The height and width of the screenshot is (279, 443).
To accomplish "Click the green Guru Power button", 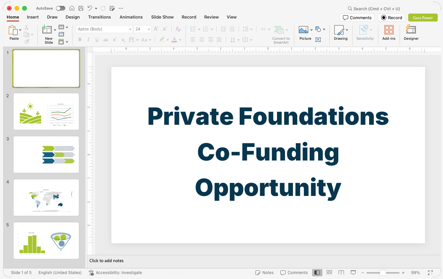I will click(x=423, y=18).
